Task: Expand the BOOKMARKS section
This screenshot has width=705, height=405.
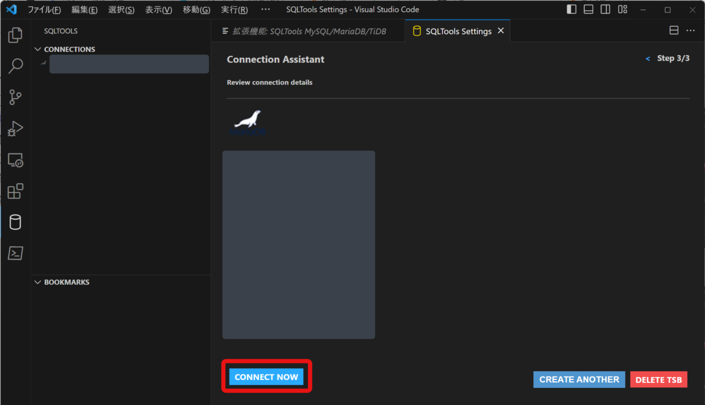Action: tap(38, 282)
